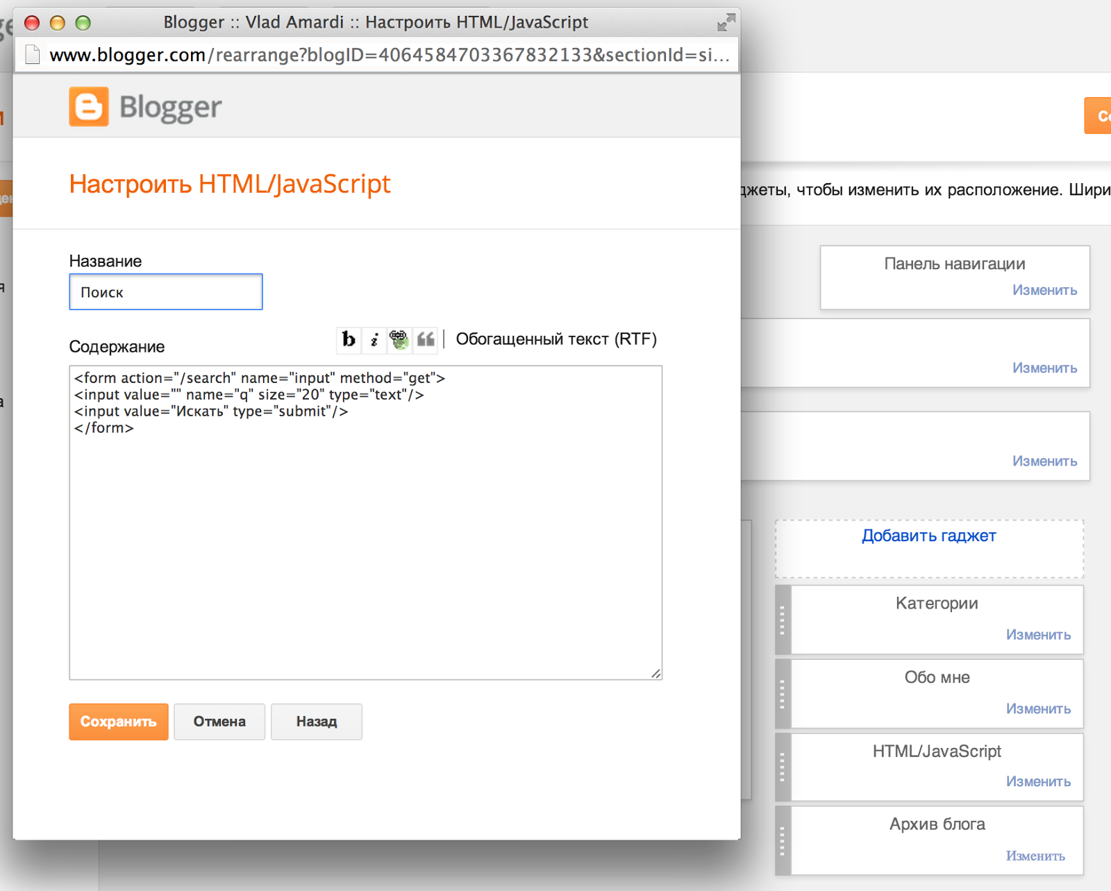Image resolution: width=1111 pixels, height=891 pixels.
Task: Click the Обо мне gadget title
Action: click(x=937, y=677)
